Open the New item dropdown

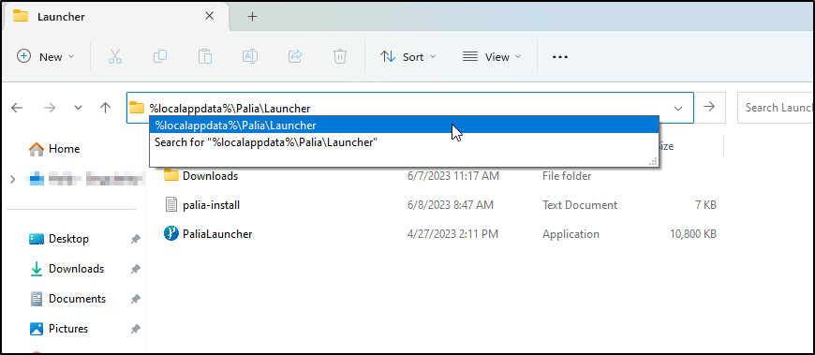46,56
